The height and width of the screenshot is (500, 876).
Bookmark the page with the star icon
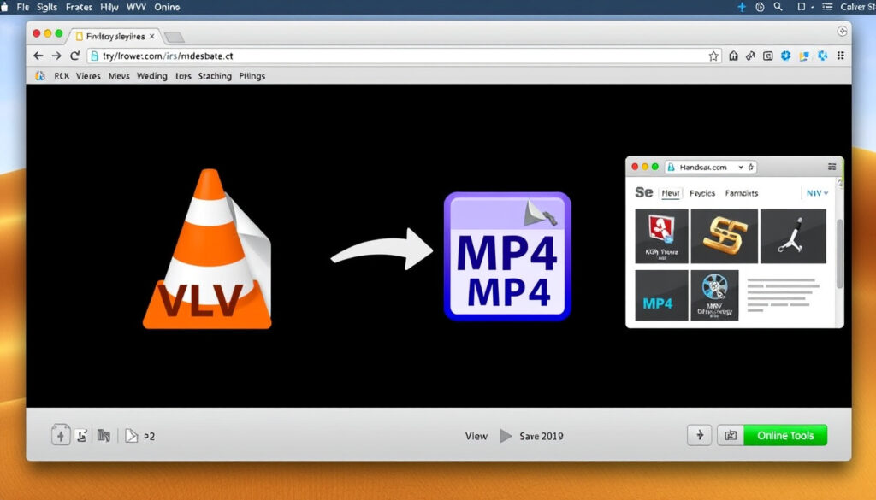tap(713, 56)
